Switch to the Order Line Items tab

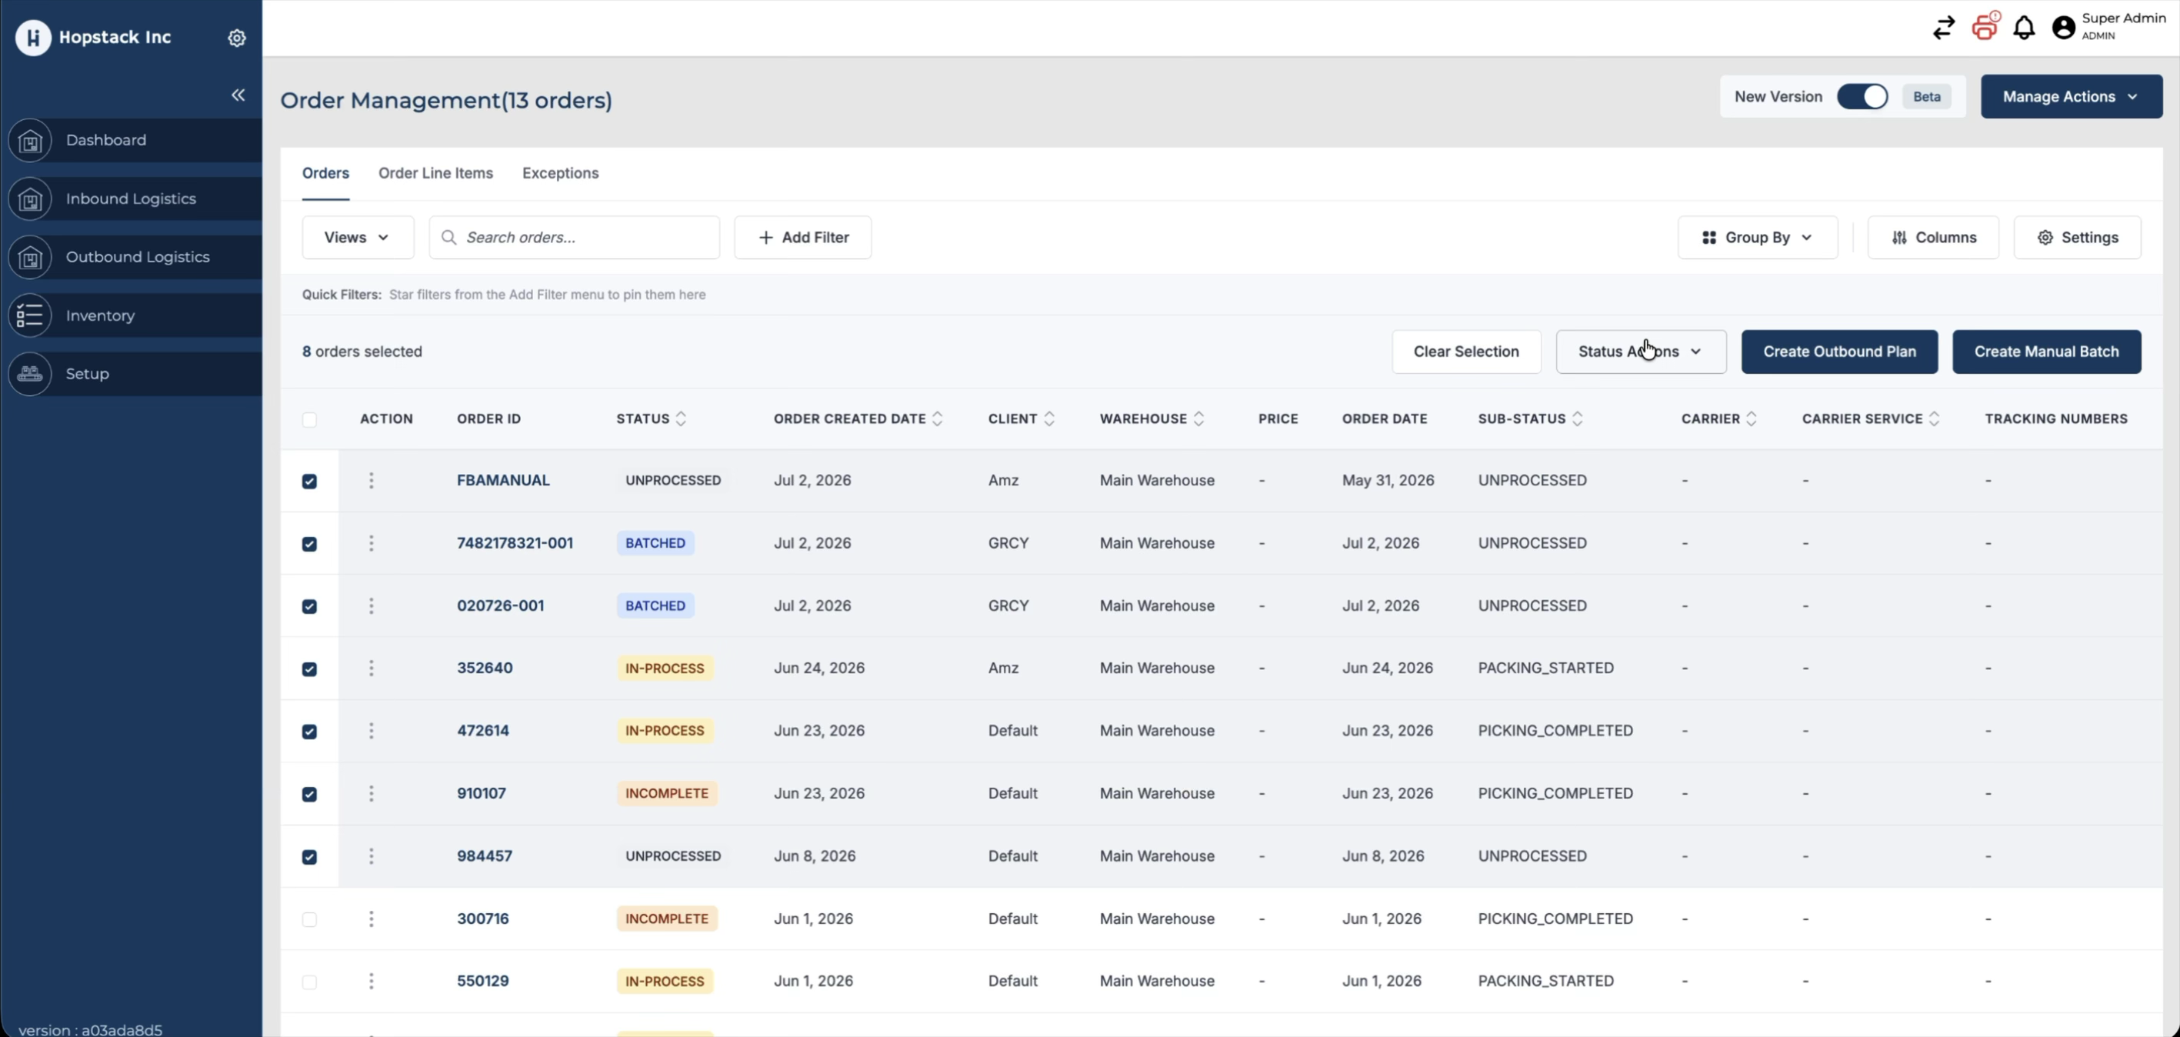pyautogui.click(x=436, y=174)
